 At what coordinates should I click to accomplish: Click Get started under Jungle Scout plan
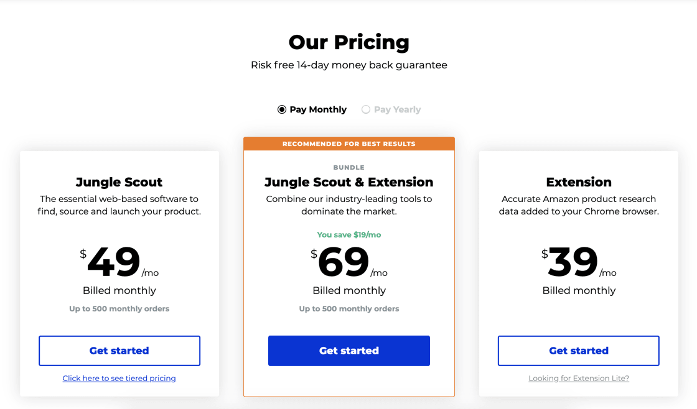click(119, 351)
